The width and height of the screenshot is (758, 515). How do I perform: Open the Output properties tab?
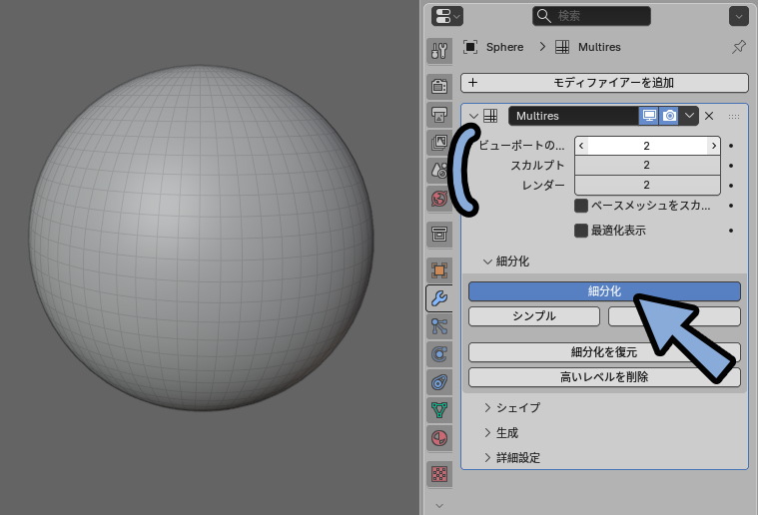438,116
